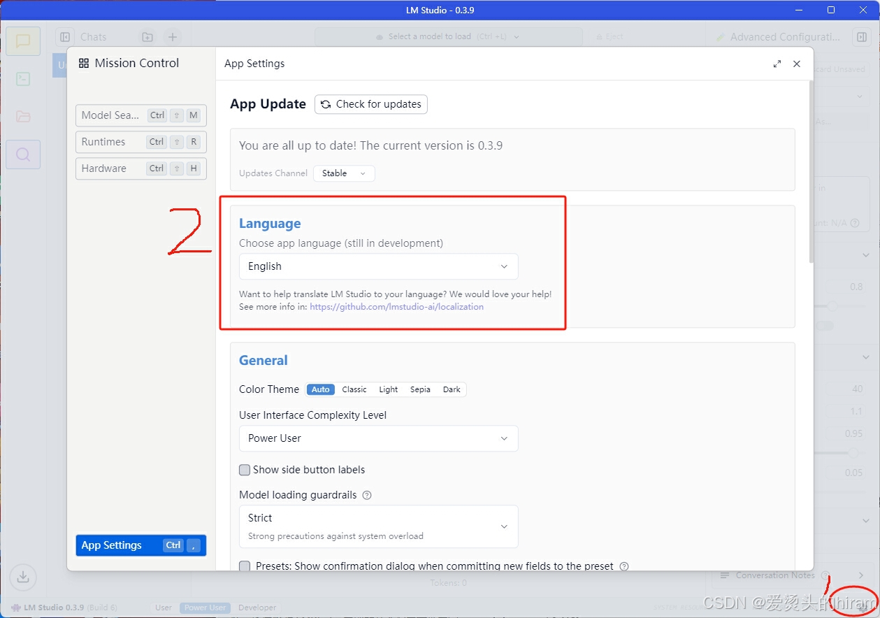Expand settings dialog to full screen

(777, 64)
